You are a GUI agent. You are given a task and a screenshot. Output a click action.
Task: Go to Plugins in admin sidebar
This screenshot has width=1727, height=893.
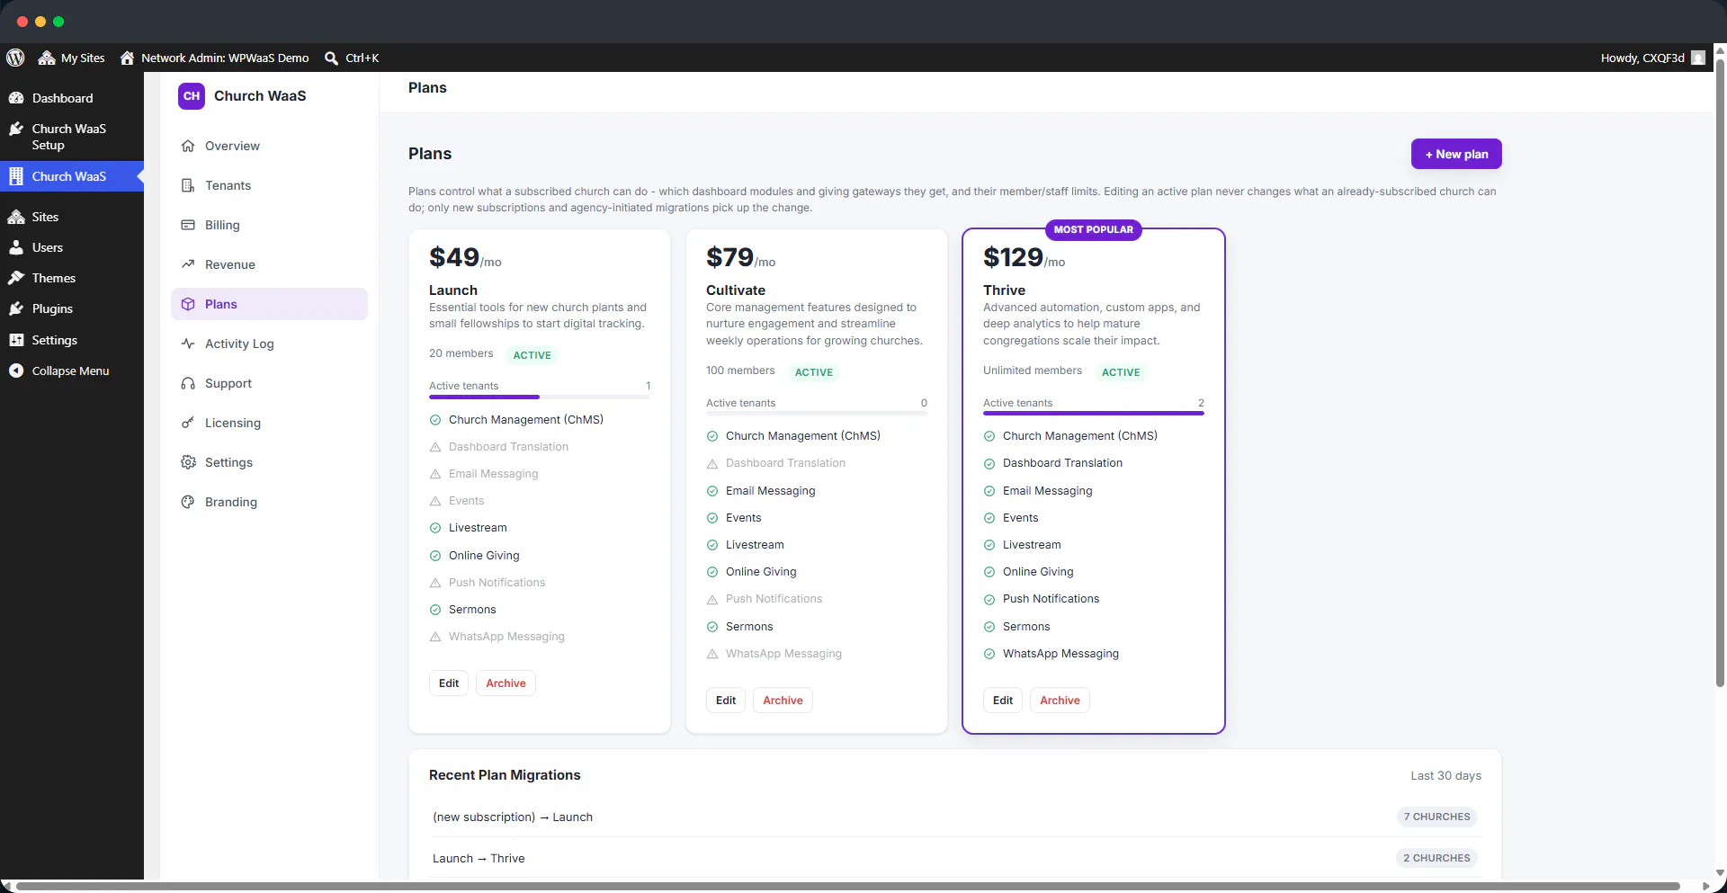(x=52, y=308)
